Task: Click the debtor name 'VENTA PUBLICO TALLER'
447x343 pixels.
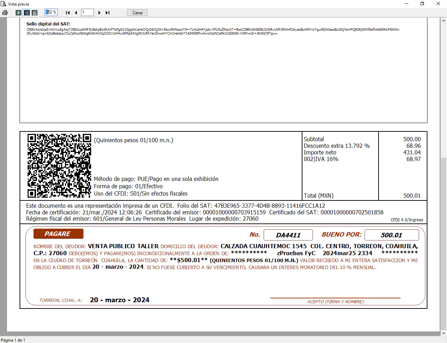Action: click(123, 246)
